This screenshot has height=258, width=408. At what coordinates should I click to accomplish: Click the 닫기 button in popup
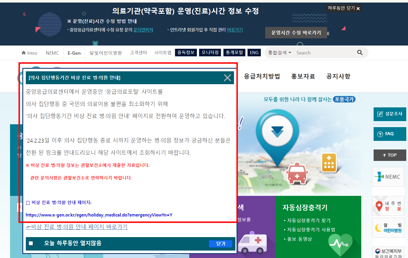220,244
